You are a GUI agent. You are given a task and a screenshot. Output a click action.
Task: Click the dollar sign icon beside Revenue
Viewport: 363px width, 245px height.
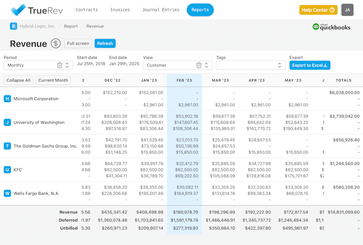point(56,43)
